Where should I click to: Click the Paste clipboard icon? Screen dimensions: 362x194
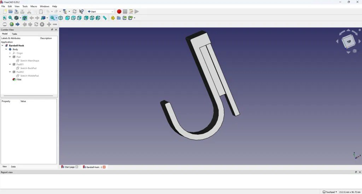[41, 12]
